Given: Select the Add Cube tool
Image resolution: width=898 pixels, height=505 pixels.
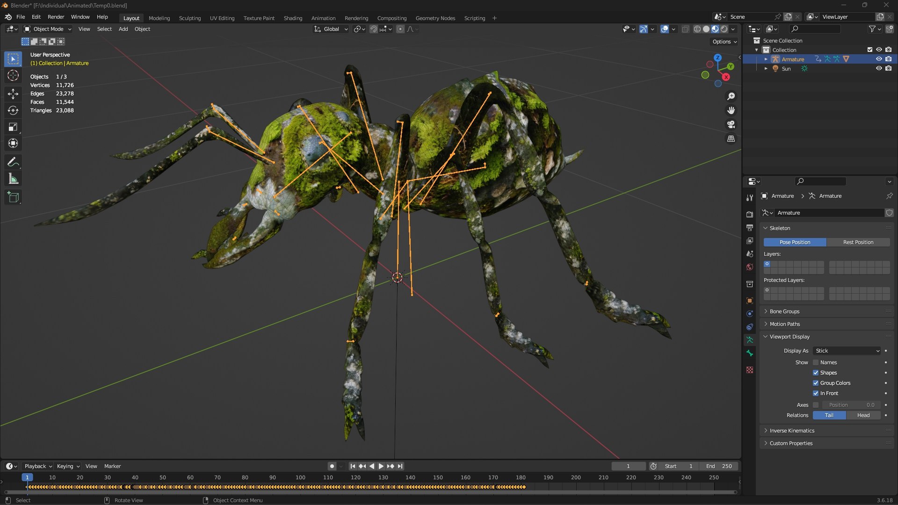Looking at the screenshot, I should tap(13, 197).
